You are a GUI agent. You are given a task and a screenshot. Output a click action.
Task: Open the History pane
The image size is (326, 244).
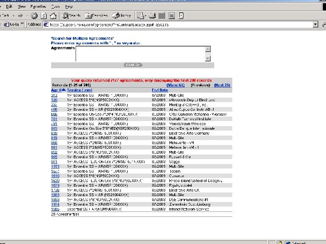click(x=122, y=15)
